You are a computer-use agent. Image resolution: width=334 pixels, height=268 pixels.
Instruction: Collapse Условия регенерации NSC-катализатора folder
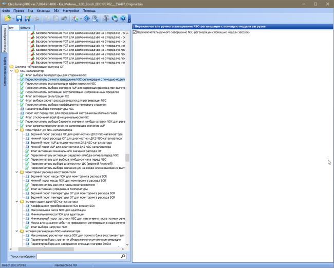click(17, 231)
